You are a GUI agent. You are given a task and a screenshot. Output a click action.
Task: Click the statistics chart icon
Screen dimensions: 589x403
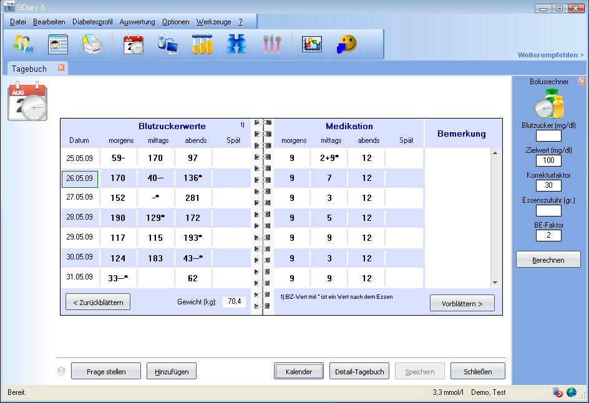[x=312, y=44]
